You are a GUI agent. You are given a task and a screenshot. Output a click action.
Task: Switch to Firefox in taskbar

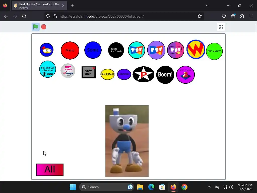173,187
